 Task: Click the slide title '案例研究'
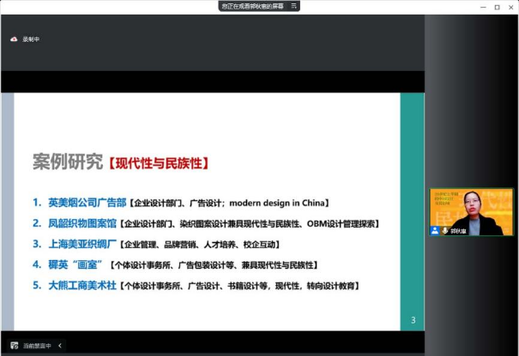[68, 162]
